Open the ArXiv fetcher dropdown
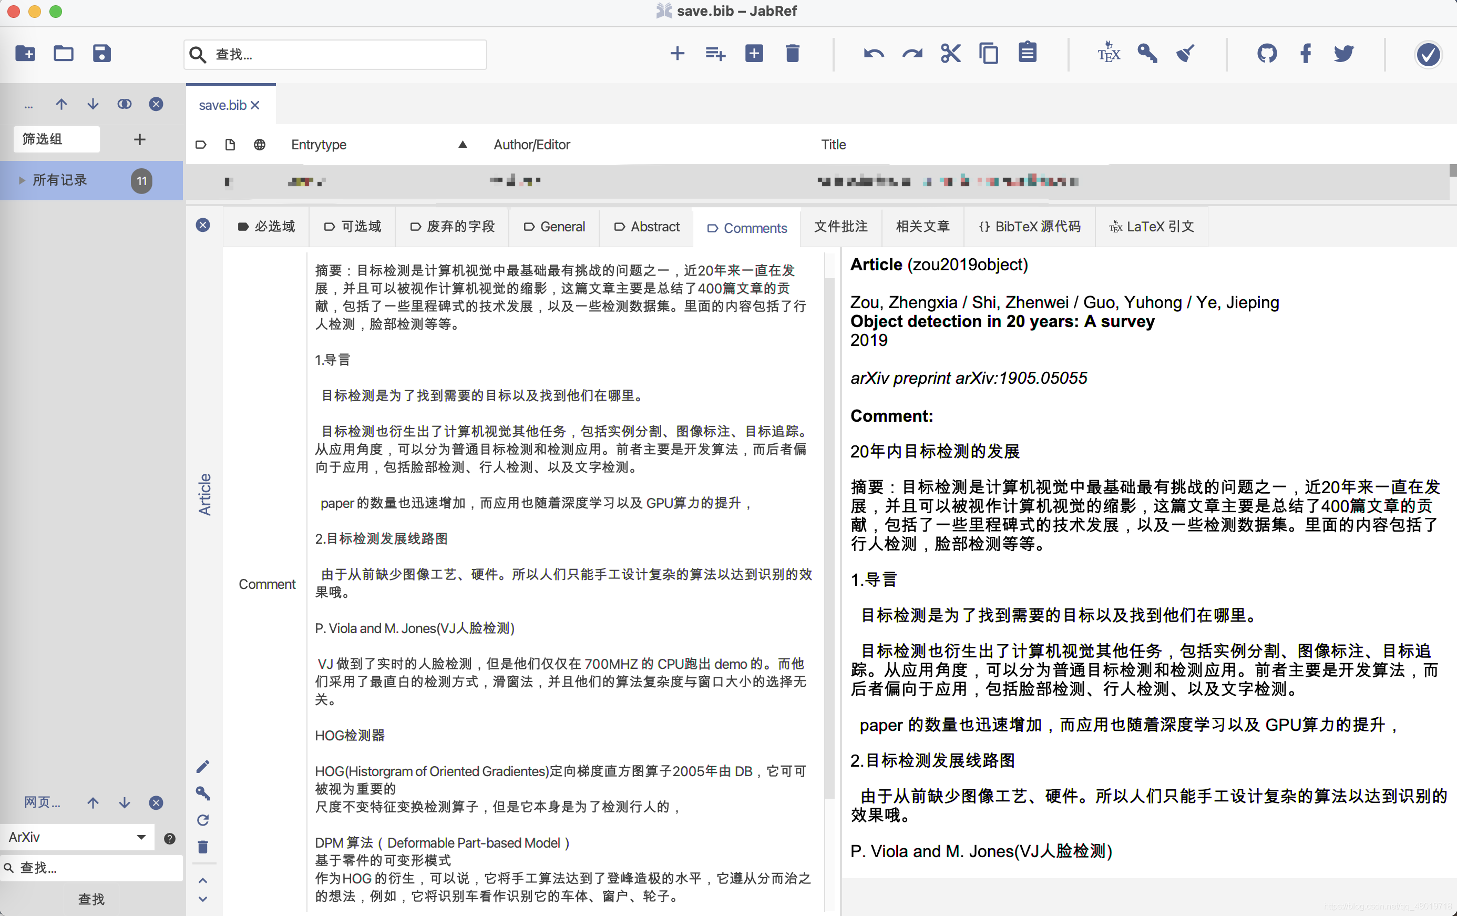Image resolution: width=1457 pixels, height=916 pixels. click(77, 837)
